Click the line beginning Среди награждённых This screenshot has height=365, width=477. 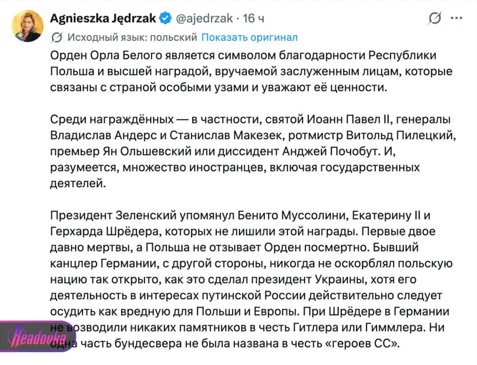pyautogui.click(x=250, y=119)
